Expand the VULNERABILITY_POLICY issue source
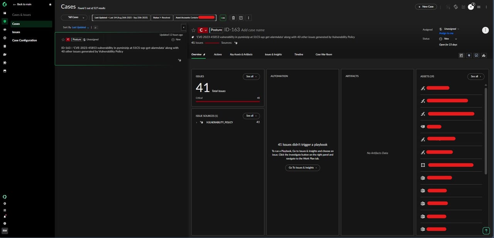494x238 pixels. (x=196, y=122)
